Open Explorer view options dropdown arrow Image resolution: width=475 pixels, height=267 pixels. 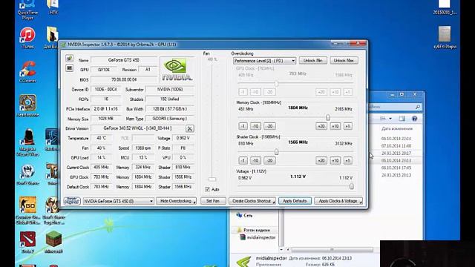tap(390, 119)
